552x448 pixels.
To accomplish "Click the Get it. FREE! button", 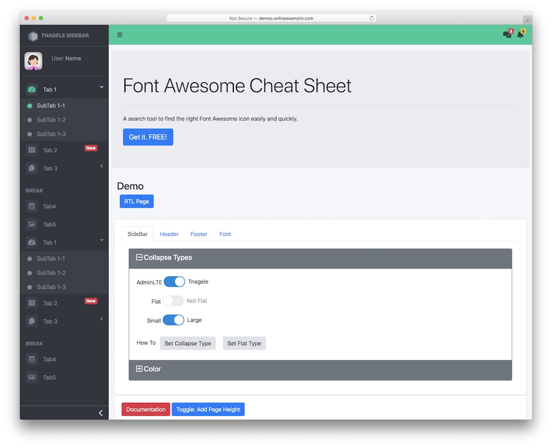I will tap(148, 137).
